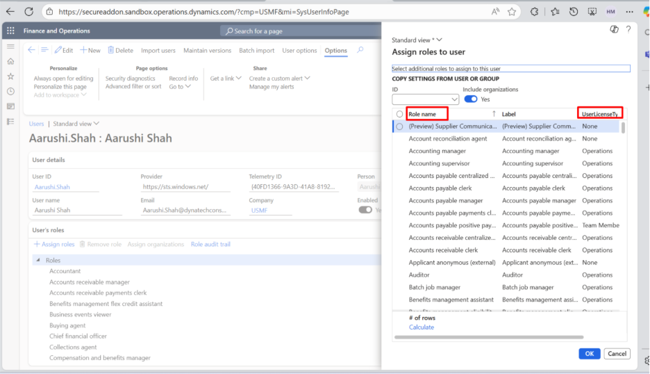Toggle the Enabled switch for user
Screen dimensions: 650x374
click(365, 210)
